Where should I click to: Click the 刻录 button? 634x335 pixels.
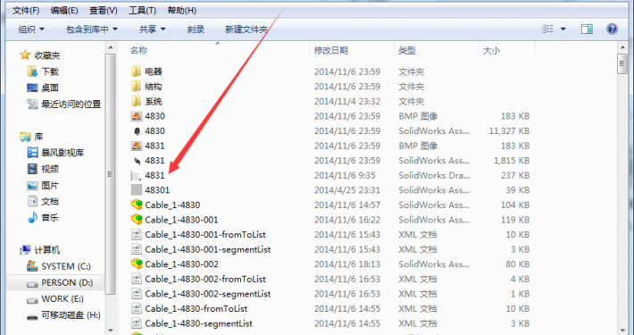196,29
